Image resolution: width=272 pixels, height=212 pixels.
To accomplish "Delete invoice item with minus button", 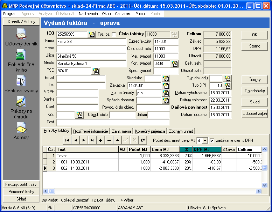I will pos(109,140).
